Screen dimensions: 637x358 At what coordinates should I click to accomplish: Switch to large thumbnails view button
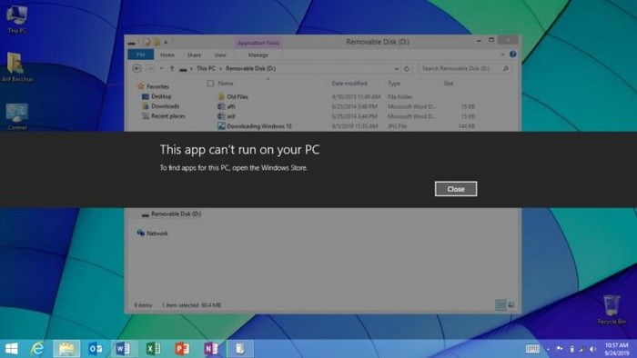[x=511, y=304]
